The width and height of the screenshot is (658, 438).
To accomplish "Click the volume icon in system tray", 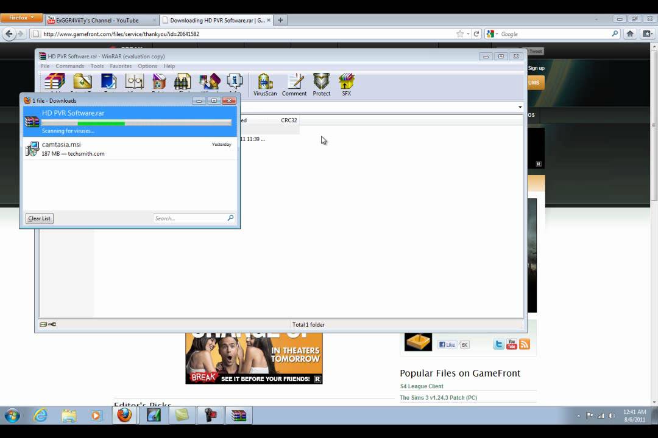I will click(x=612, y=415).
